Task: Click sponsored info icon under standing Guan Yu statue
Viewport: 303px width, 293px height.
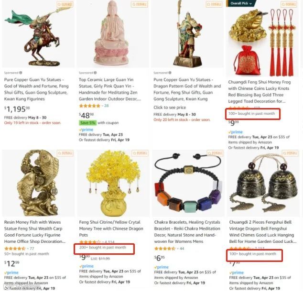Action: pos(170,73)
